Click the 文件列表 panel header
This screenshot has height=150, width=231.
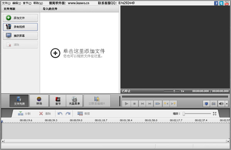coord(20,9)
